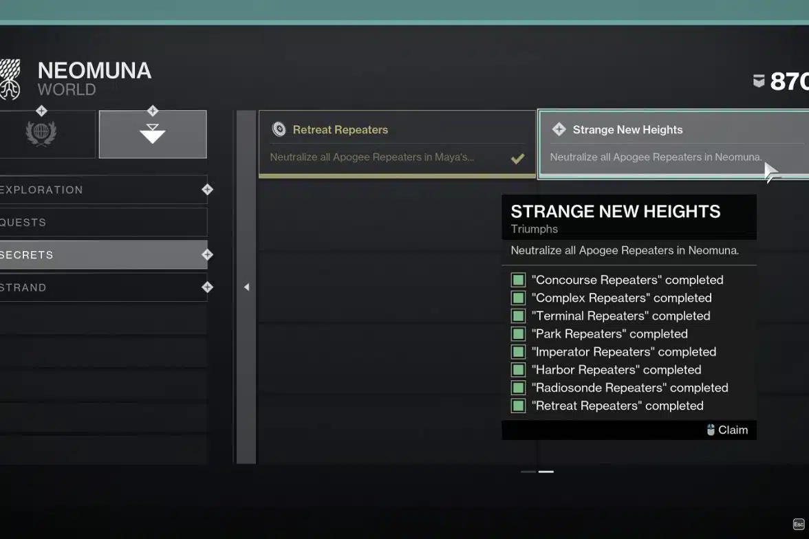
Task: Click the diamond above the globe icon
Action: coord(41,111)
